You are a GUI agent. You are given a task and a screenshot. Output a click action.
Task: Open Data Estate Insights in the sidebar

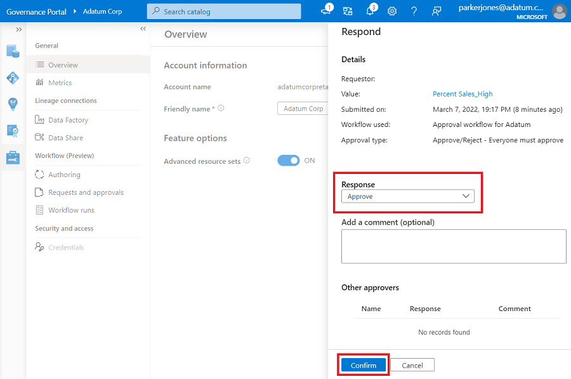(13, 103)
